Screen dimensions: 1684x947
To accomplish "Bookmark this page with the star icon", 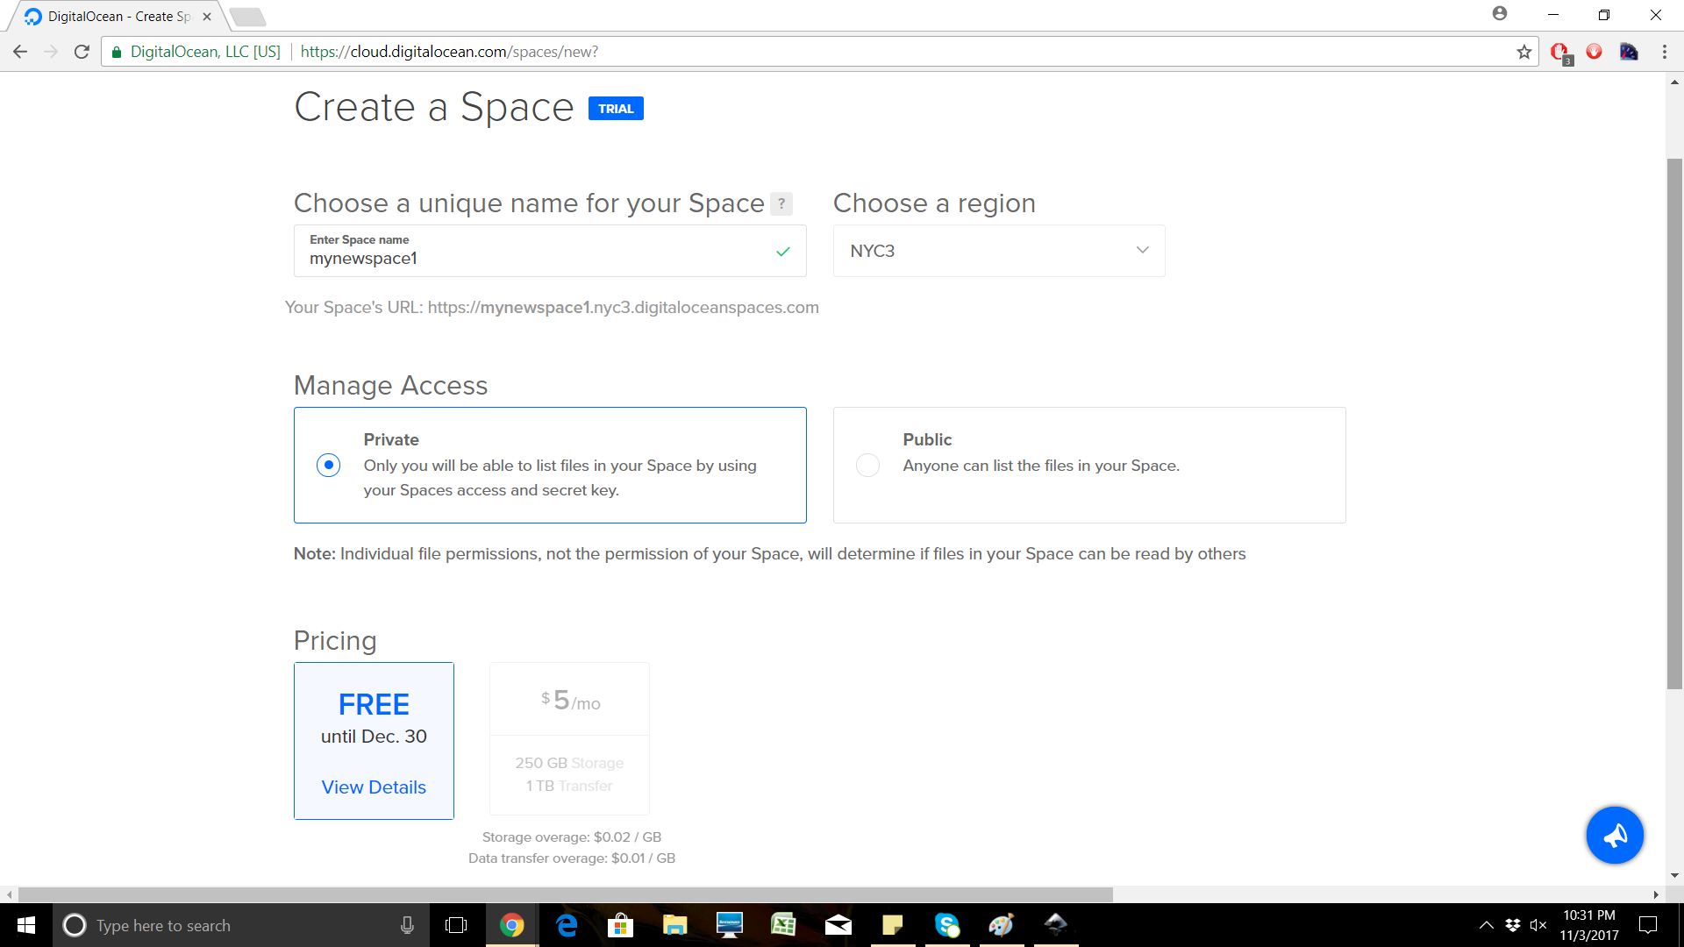I will [1524, 52].
